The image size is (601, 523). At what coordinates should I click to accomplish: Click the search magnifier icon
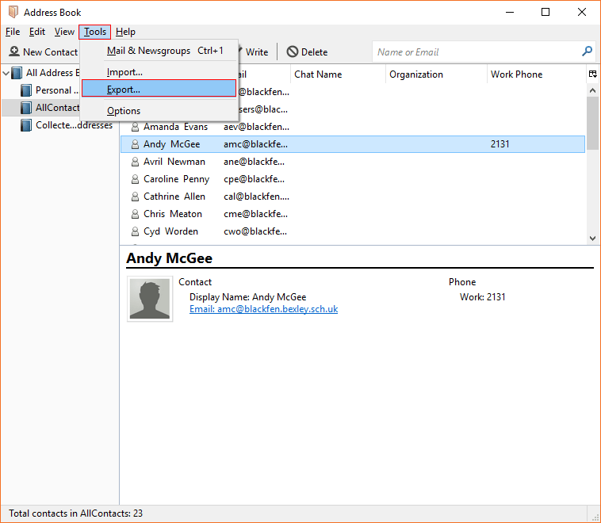(x=587, y=52)
